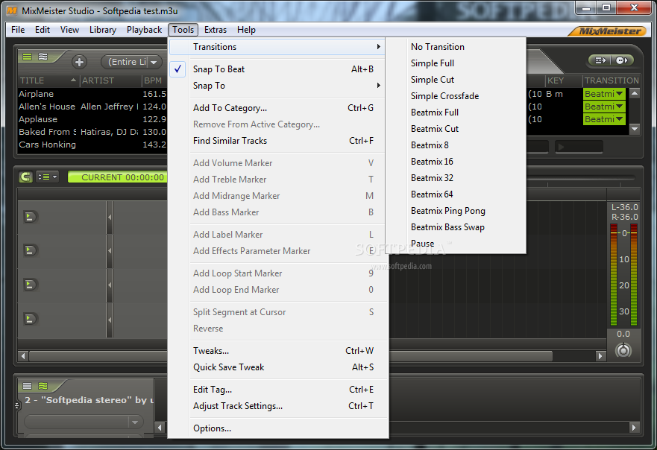The height and width of the screenshot is (450, 657).
Task: Click the record/burn icon at top right
Action: (x=622, y=60)
